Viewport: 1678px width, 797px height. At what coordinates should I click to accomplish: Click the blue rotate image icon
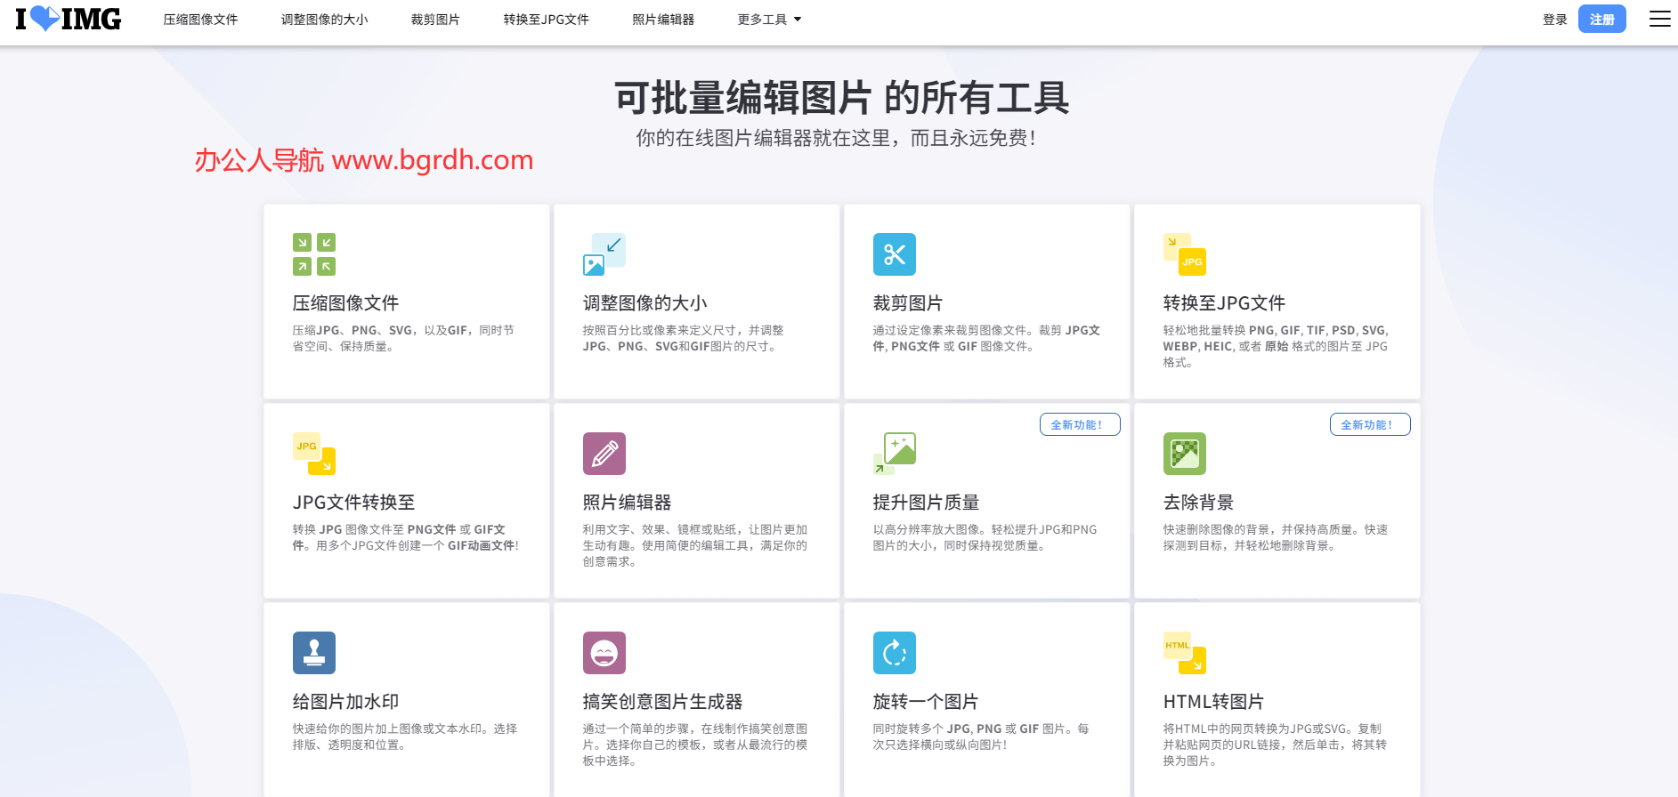895,653
